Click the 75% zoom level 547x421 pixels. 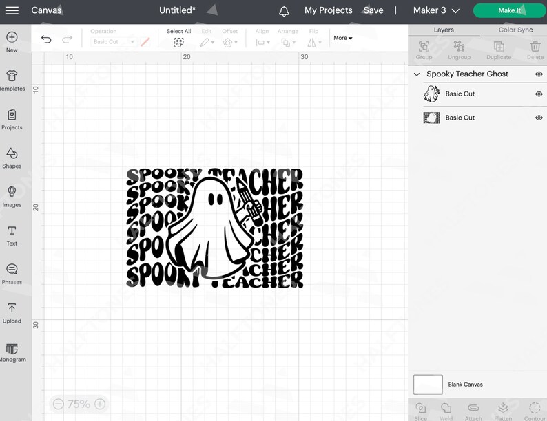(79, 404)
